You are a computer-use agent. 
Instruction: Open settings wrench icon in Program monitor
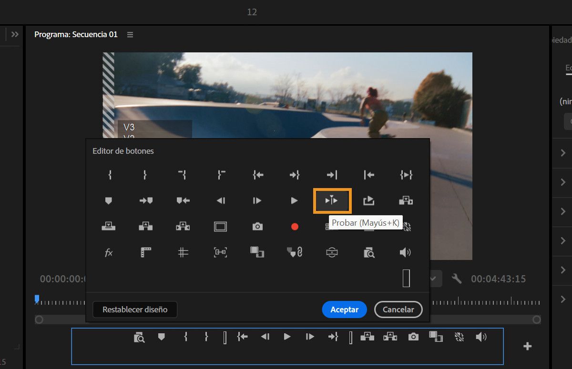tap(457, 279)
